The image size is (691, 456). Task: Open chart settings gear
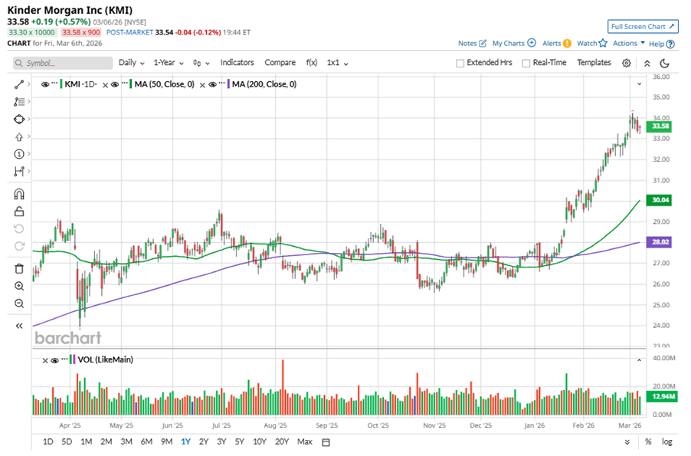626,63
